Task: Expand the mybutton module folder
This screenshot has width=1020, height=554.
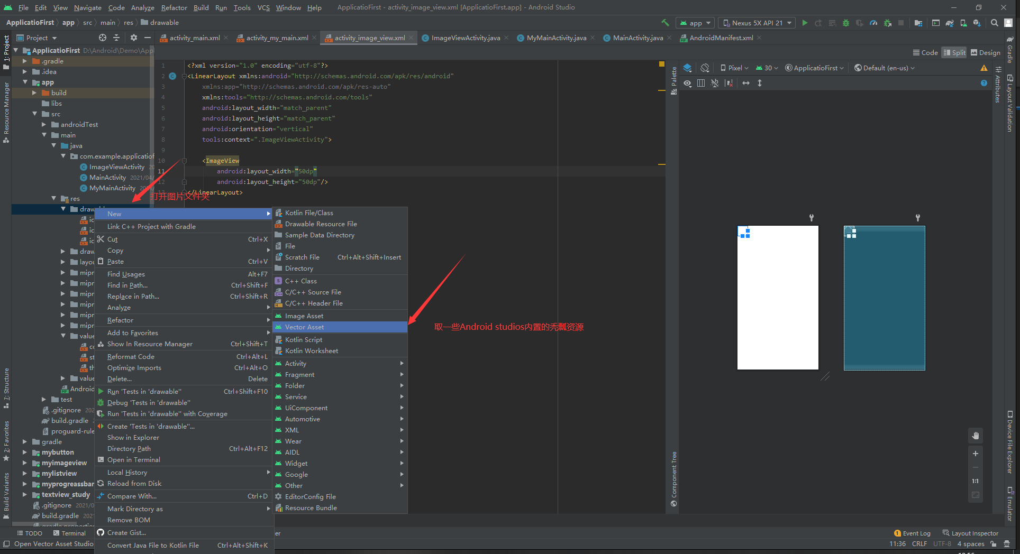Action: [x=24, y=453]
